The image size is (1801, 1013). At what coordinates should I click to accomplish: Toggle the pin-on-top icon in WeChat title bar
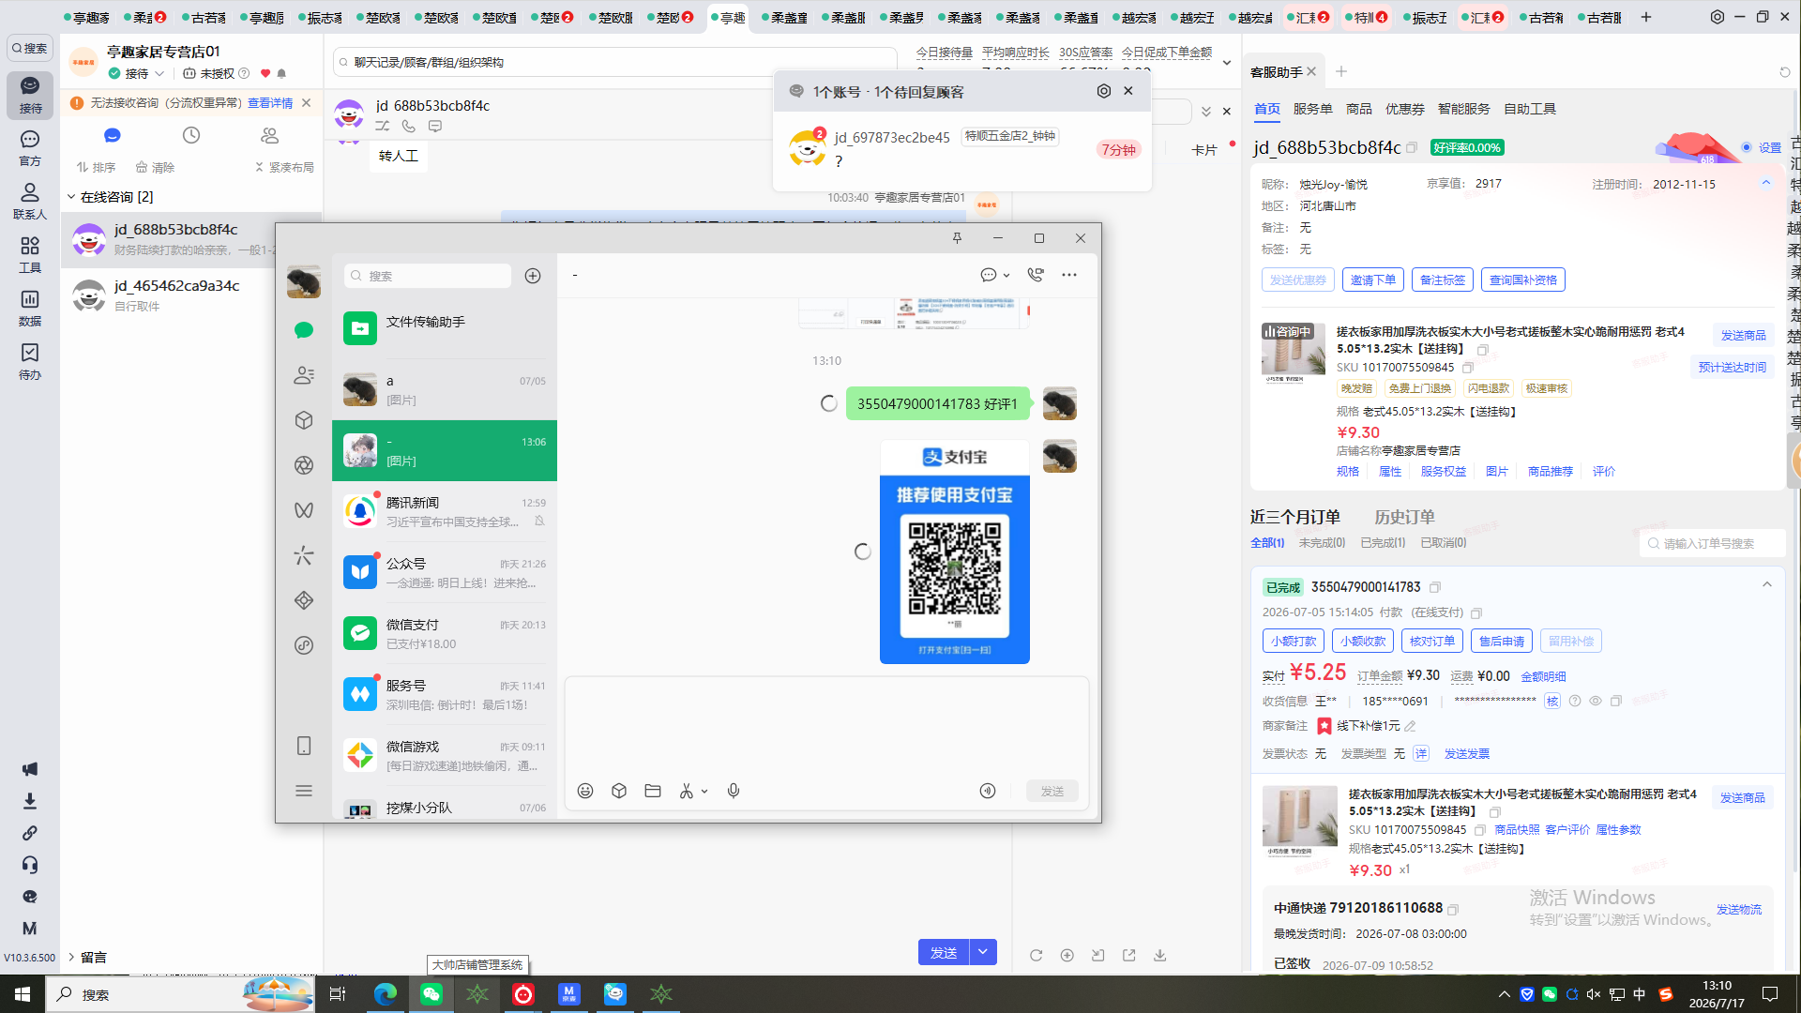[x=957, y=238]
